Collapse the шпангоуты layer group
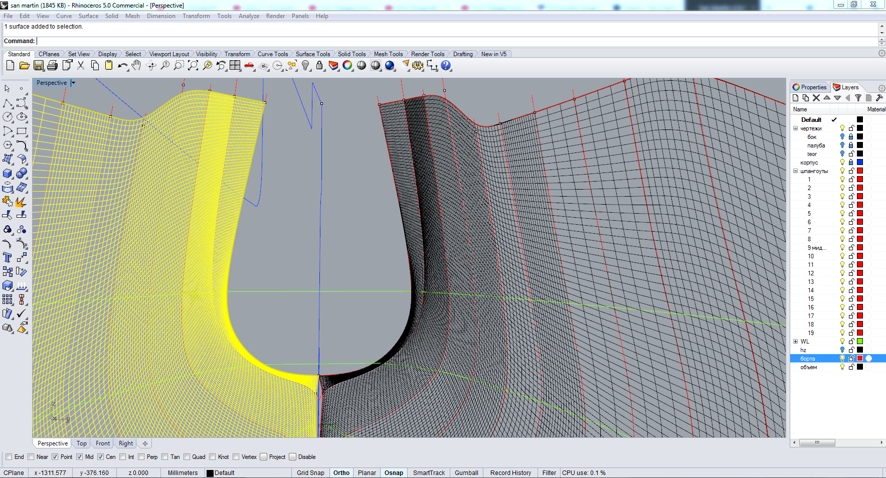This screenshot has height=478, width=886. (x=795, y=171)
